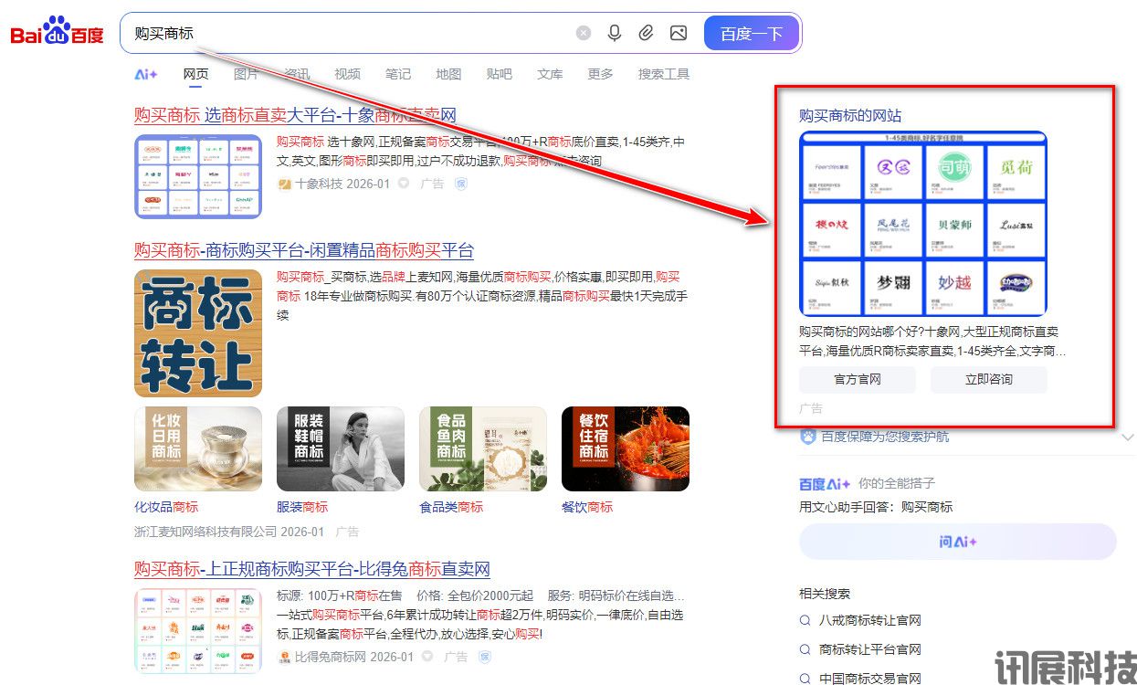Switch to the 地图 tab
Screen dimensions: 1137x685
448,75
